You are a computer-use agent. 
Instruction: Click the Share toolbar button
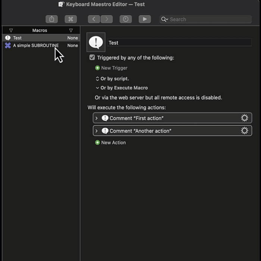(51, 19)
